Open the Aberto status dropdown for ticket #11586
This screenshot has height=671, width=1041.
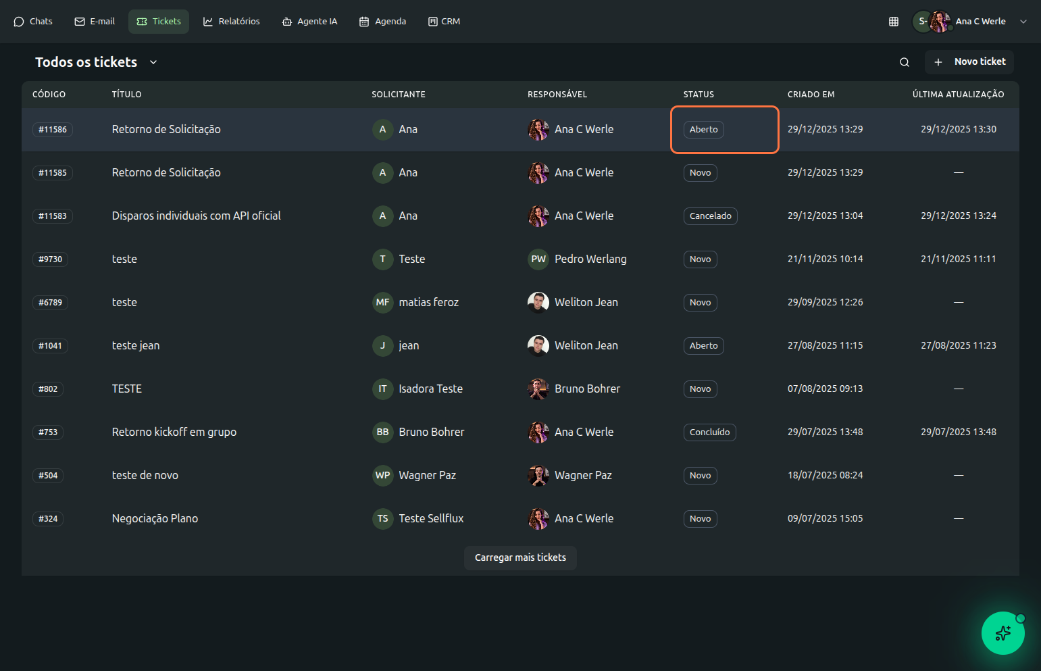click(703, 130)
